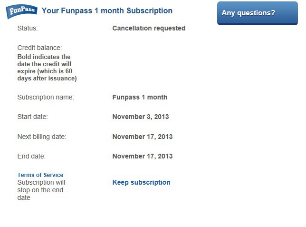
Task: Click the End date: label
Action: click(x=31, y=156)
